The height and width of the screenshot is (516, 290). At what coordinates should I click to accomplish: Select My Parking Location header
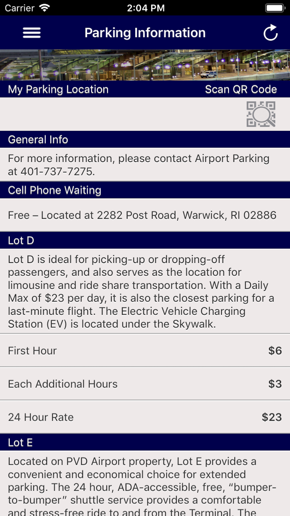pos(58,89)
